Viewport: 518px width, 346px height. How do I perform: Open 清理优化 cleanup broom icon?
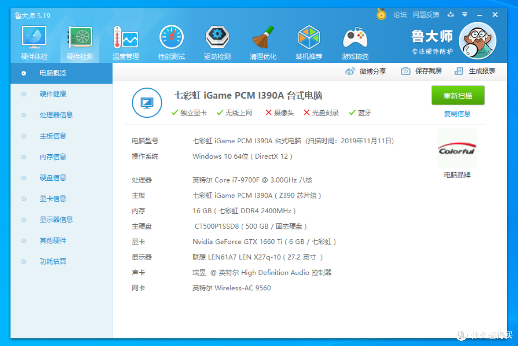(263, 43)
